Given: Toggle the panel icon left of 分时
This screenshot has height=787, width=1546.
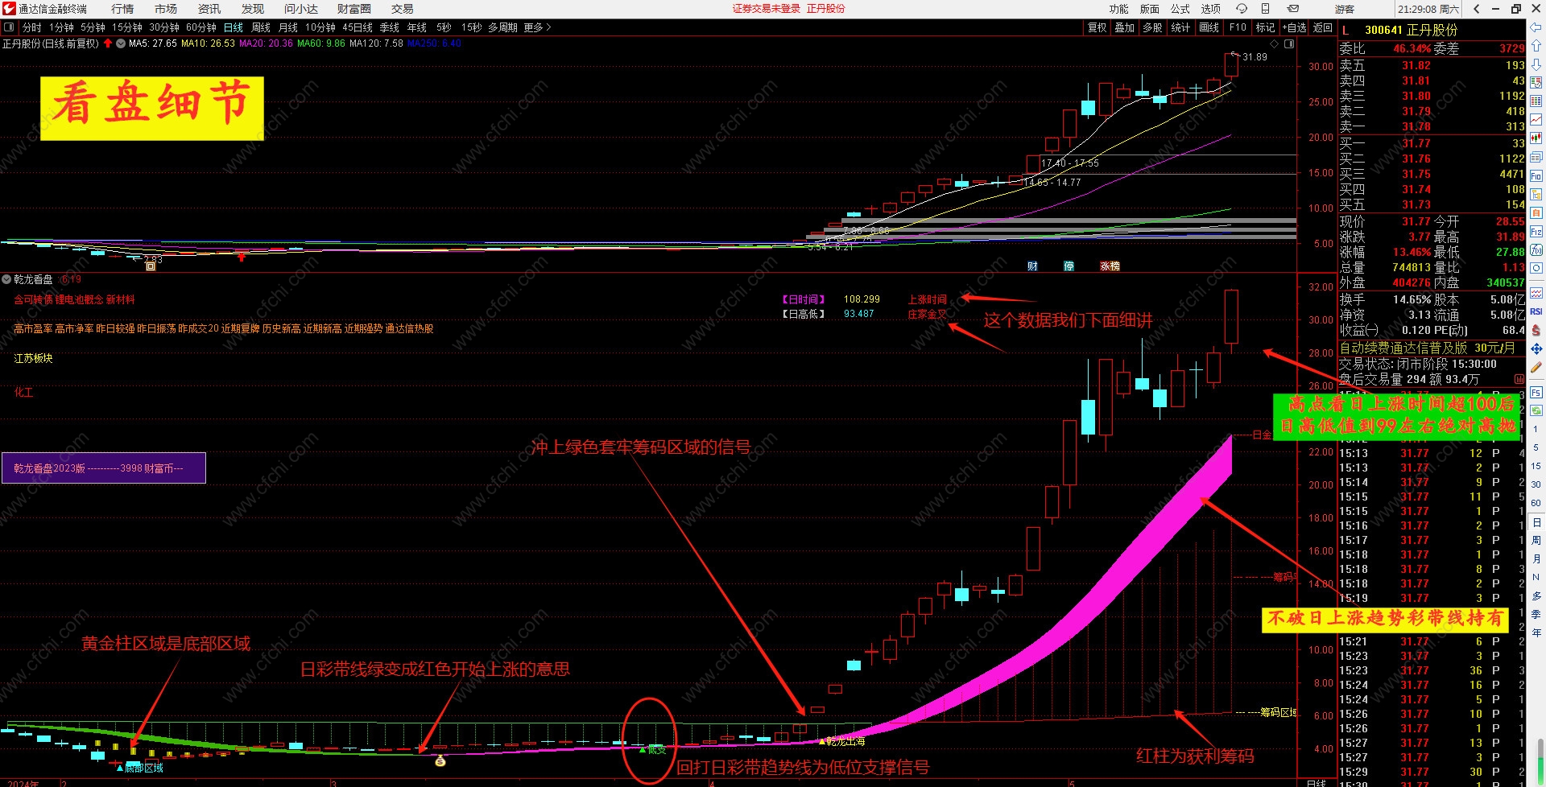Looking at the screenshot, I should tap(9, 27).
